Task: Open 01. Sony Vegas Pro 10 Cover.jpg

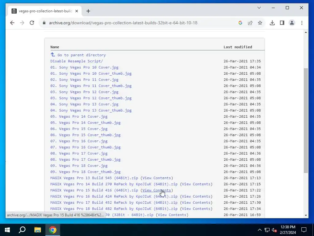Action: (84, 67)
